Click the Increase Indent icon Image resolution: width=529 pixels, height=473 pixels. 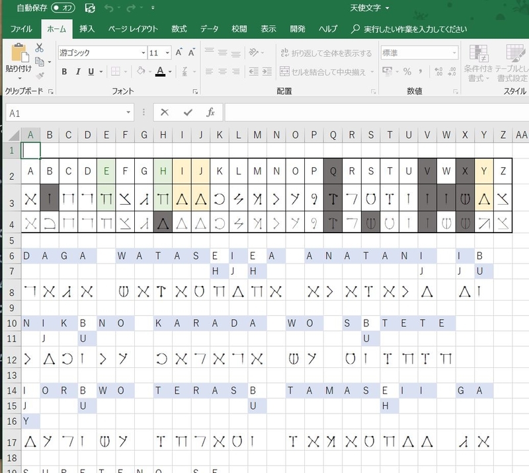tap(267, 71)
